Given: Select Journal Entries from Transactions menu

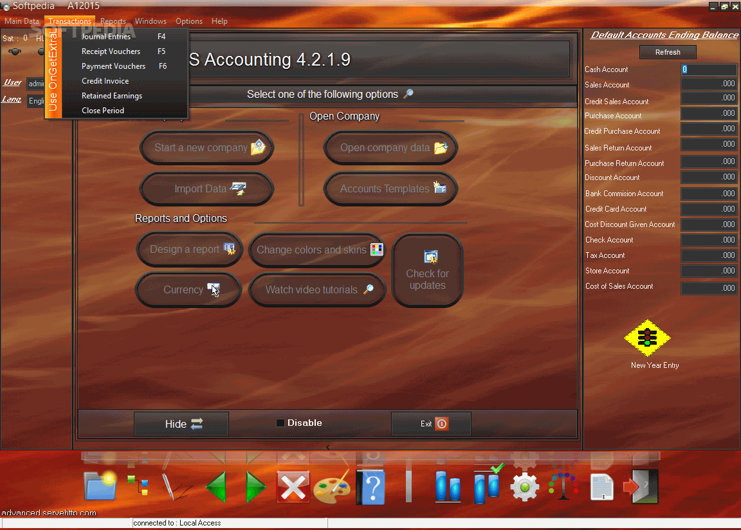Looking at the screenshot, I should [x=123, y=37].
